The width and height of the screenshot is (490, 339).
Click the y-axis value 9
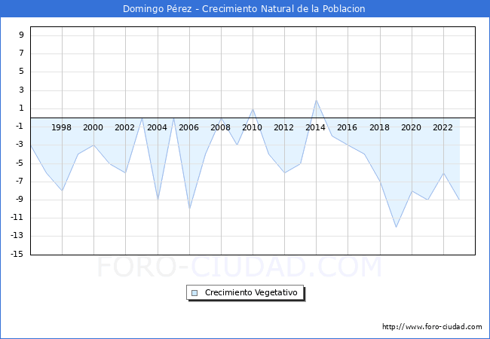pos(21,35)
